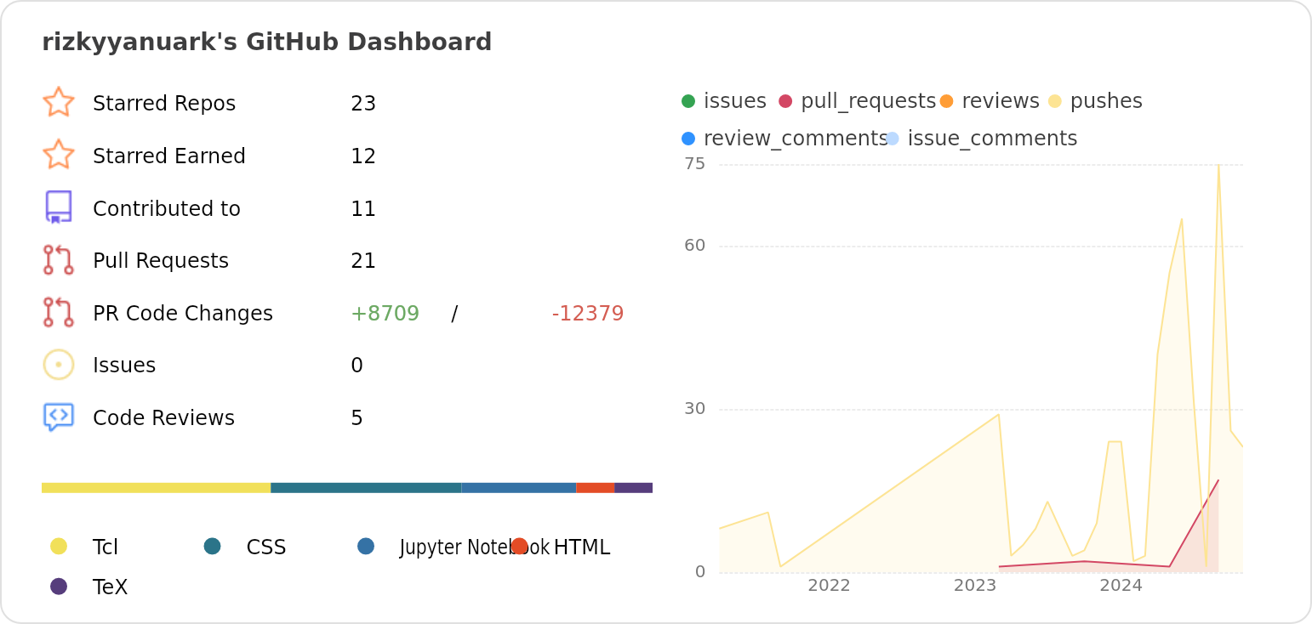The image size is (1312, 624).
Task: Toggle the issues legend series
Action: coord(724,101)
